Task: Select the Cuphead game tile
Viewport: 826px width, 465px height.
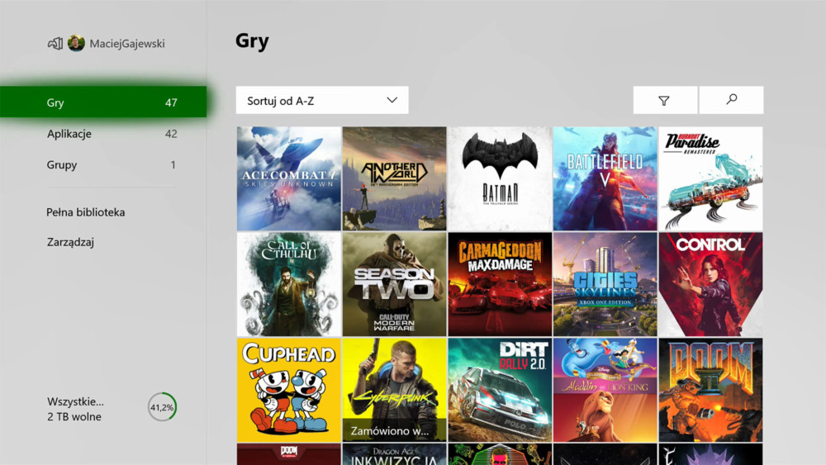Action: coord(288,390)
